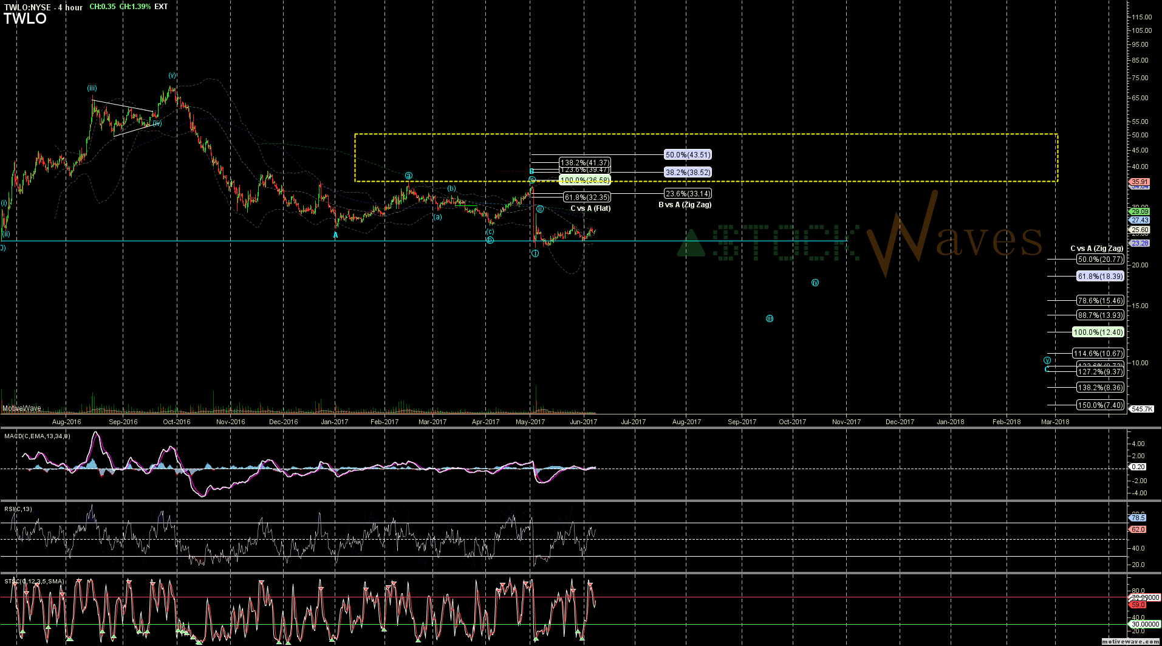Click the 27.43 price axis tag
This screenshot has height=646, width=1162.
[1139, 220]
